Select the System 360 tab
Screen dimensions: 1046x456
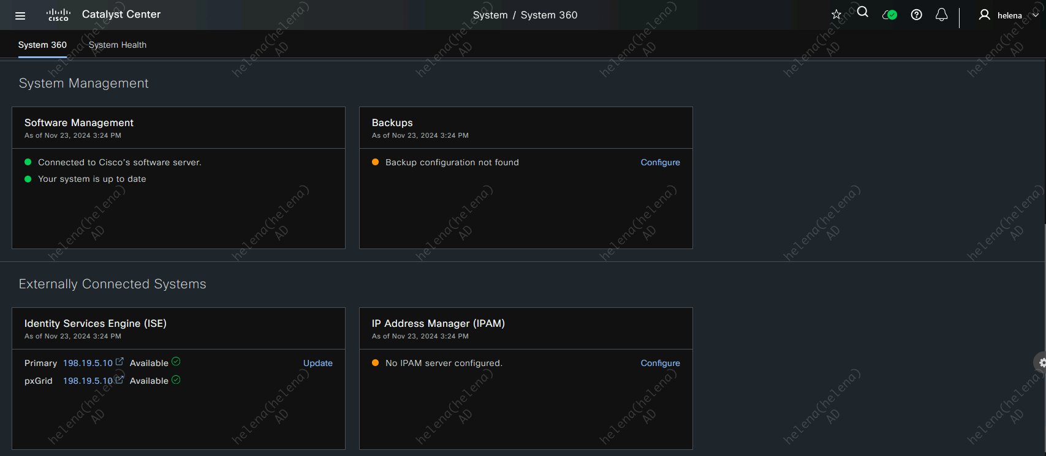coord(42,45)
